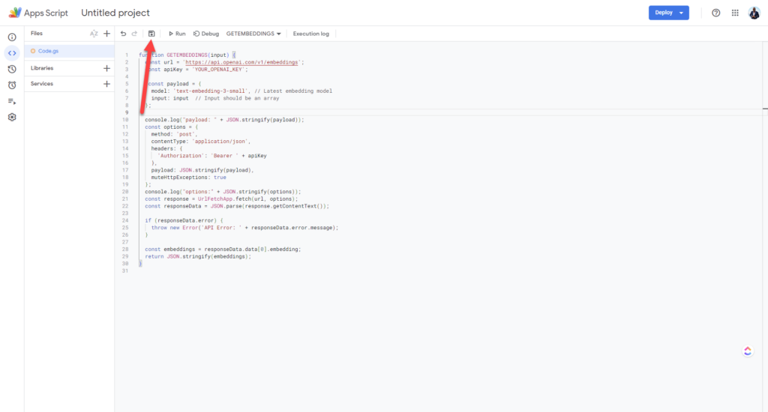Open the GETEMBEDDINGS function dropdown
The image size is (768, 412).
pyautogui.click(x=253, y=34)
